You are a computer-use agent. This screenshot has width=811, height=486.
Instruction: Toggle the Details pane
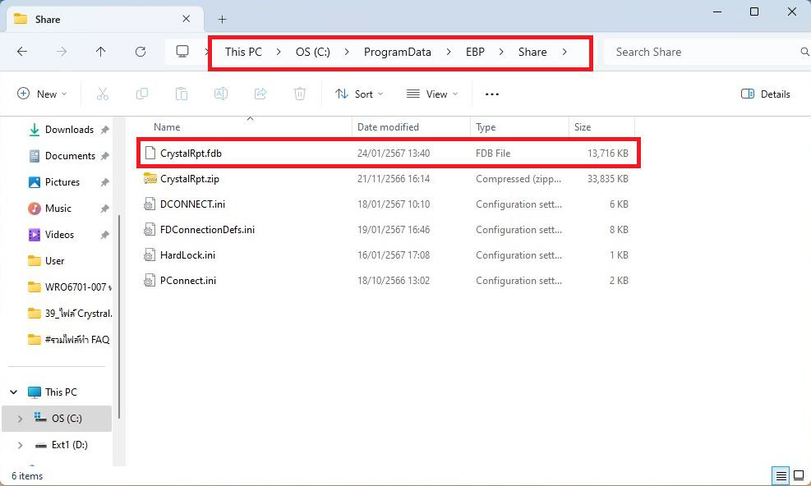click(765, 94)
